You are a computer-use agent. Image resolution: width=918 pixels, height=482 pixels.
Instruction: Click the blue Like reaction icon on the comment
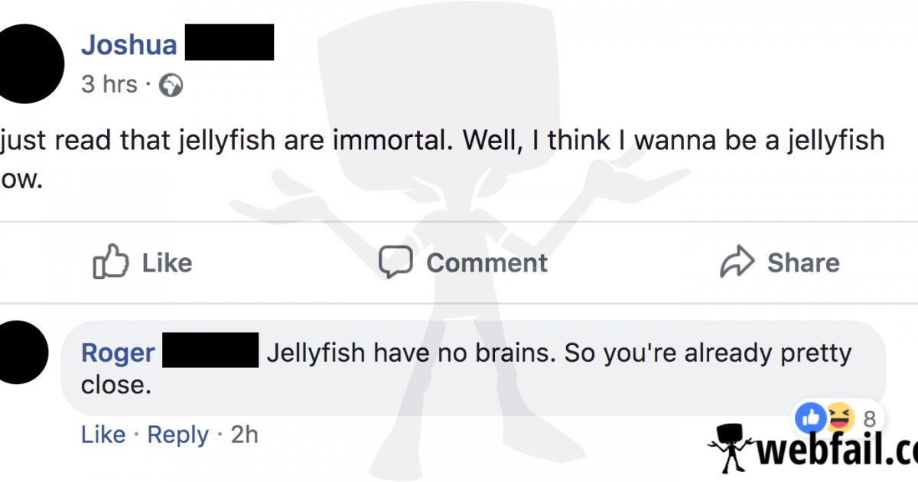click(x=809, y=418)
